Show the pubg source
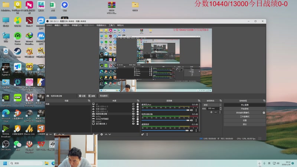The height and width of the screenshot is (167, 297). (133, 116)
